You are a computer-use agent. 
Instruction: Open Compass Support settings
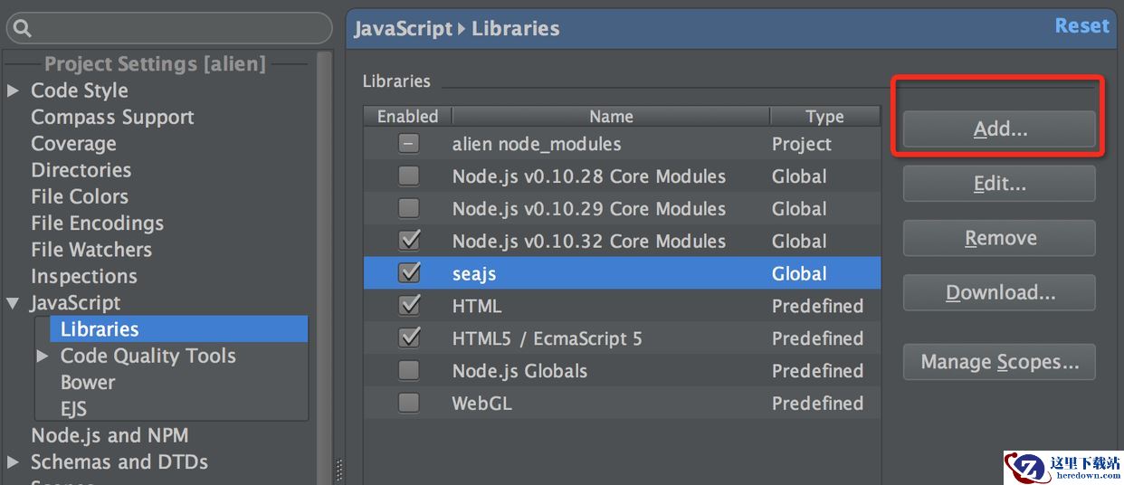[112, 118]
